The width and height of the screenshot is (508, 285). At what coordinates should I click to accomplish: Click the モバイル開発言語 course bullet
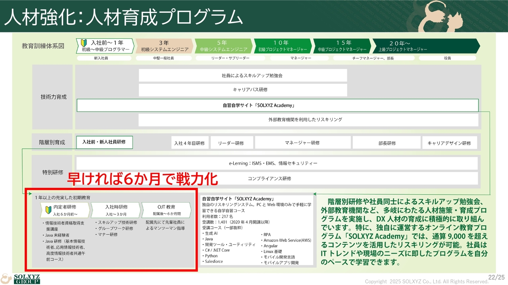click(x=277, y=257)
